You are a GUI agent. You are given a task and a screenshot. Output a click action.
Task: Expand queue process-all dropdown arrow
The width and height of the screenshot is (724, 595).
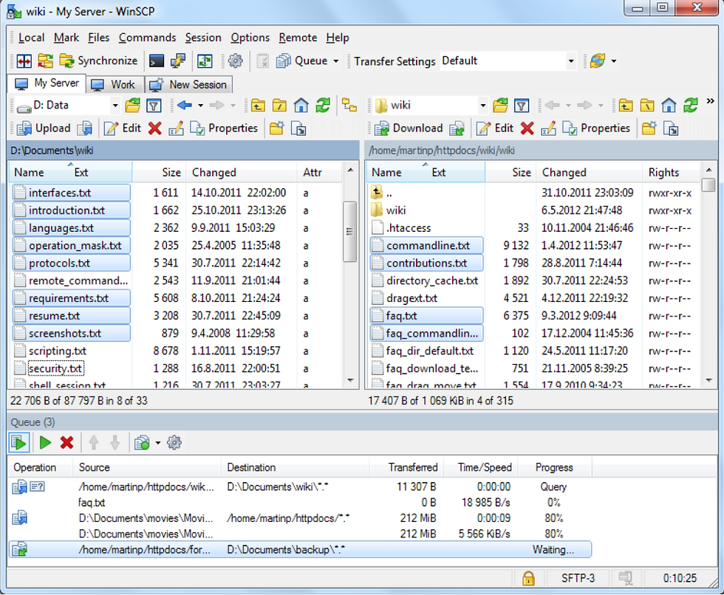157,443
